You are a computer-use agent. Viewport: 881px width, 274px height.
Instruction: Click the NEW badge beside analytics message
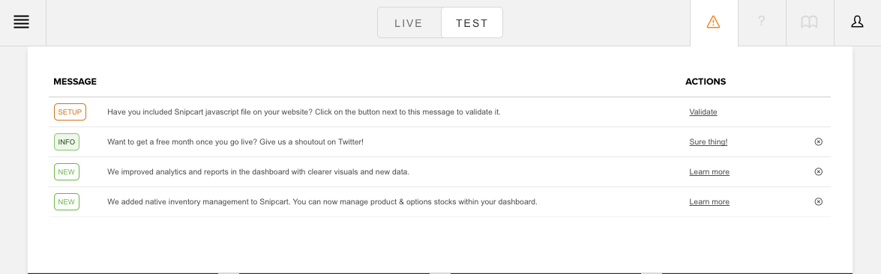pyautogui.click(x=66, y=171)
